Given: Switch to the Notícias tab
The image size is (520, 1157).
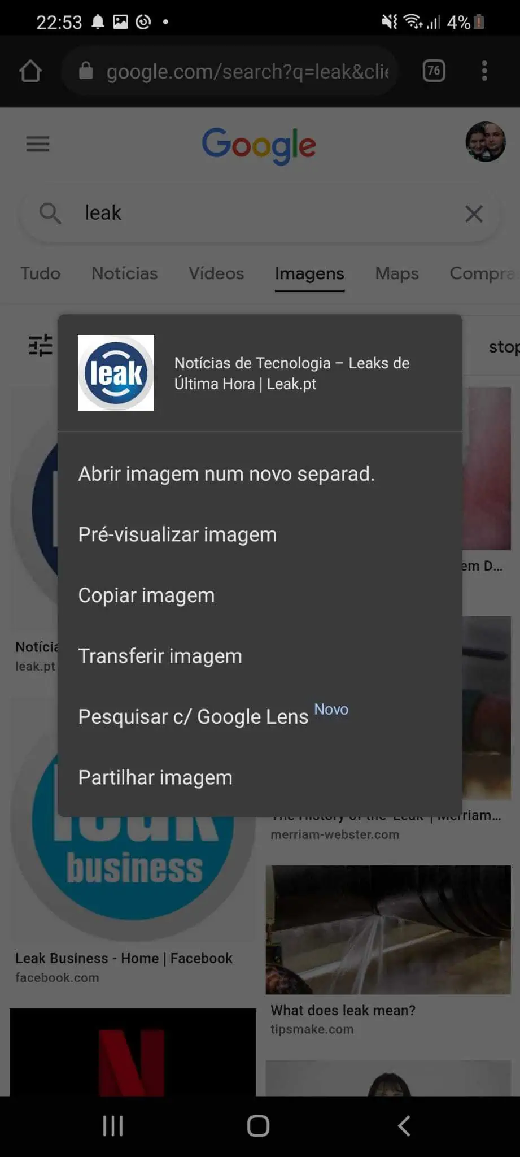Looking at the screenshot, I should pos(125,273).
